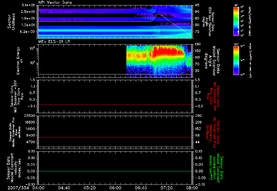Click the "07:20" time tick label
Viewport: 277px width, 191px height.
click(166, 188)
